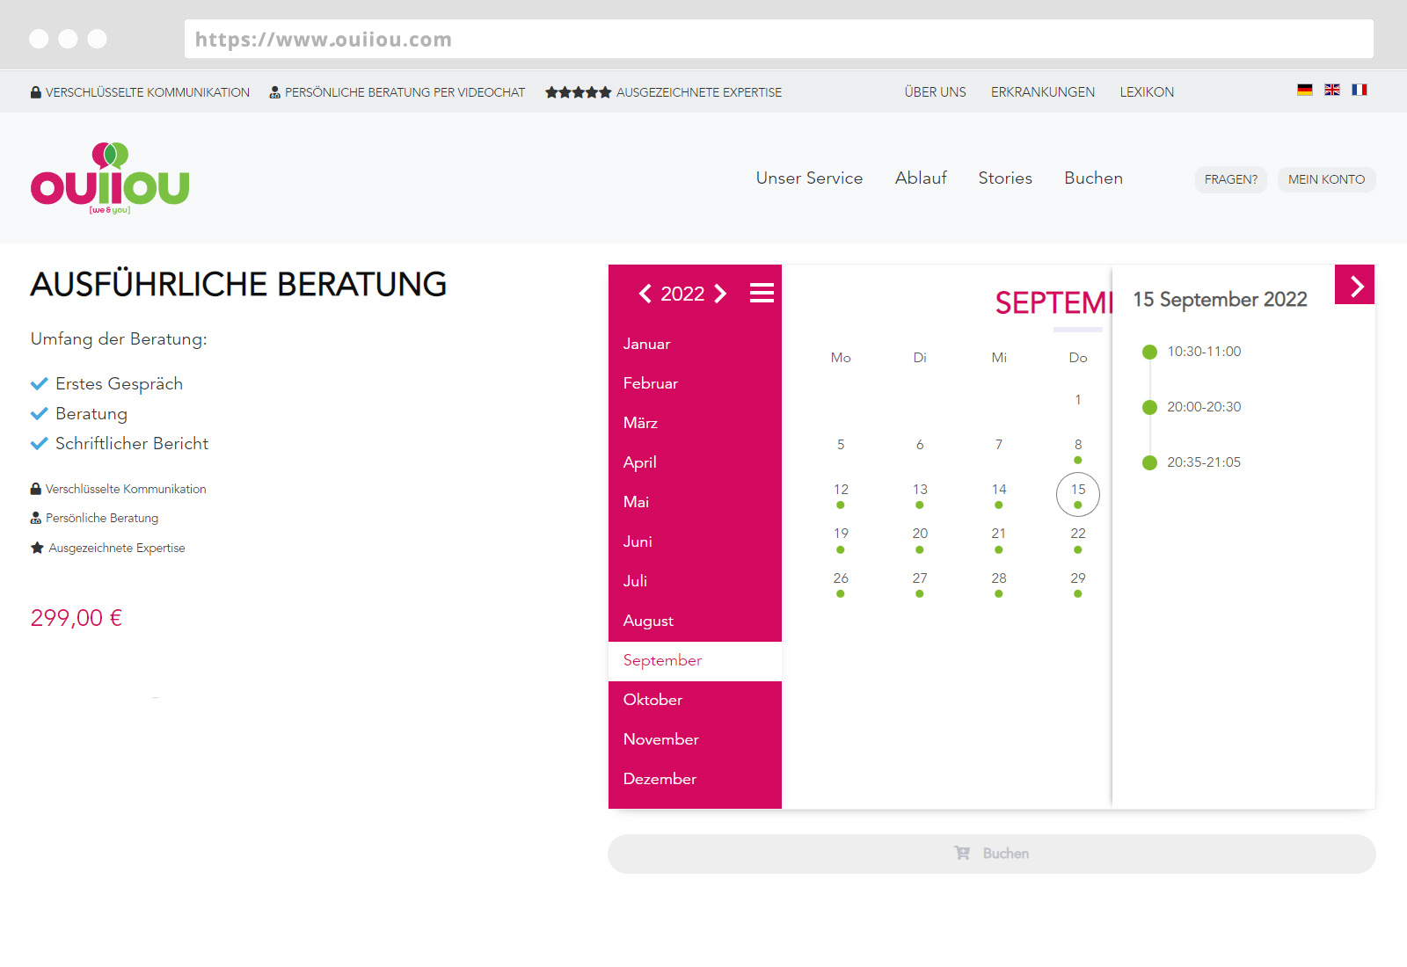Click the ouiiou logo
Screen dimensions: 1407x967
[x=110, y=179]
